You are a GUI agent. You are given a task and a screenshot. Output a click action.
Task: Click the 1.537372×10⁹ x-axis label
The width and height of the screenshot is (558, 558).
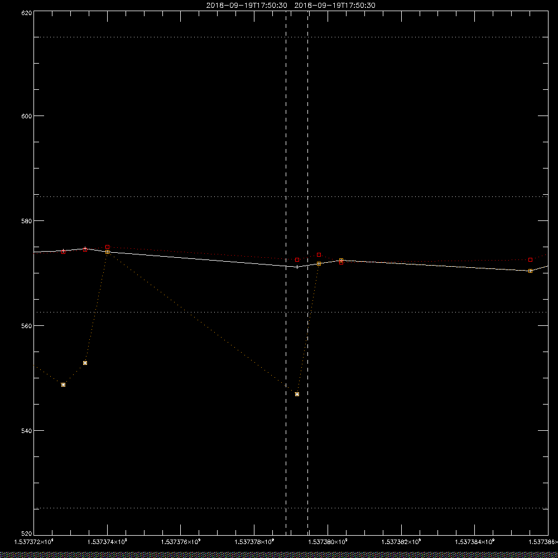coord(33,542)
